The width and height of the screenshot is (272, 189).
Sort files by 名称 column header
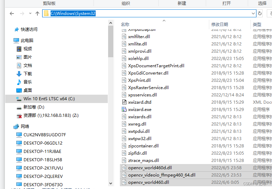pos(125,25)
